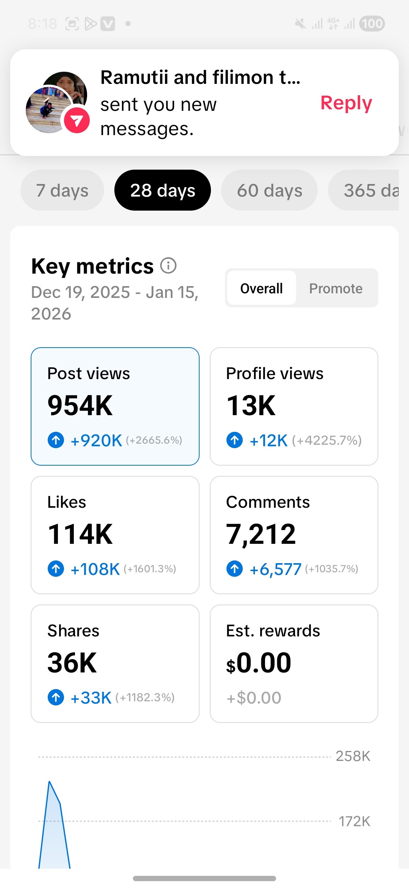
Task: Select the 365 days range
Action: 367,190
